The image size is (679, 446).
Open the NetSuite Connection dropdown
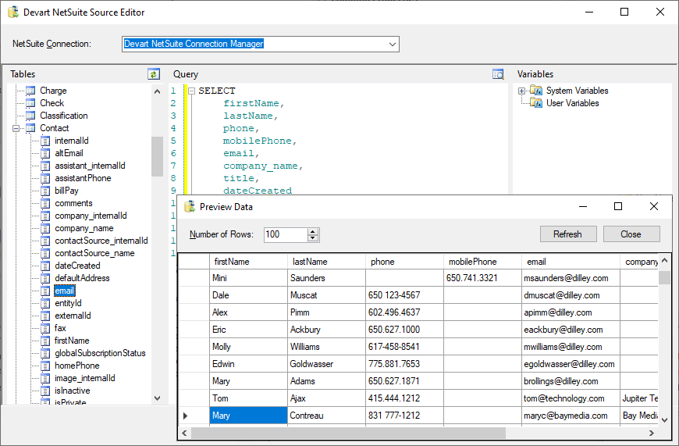point(393,44)
